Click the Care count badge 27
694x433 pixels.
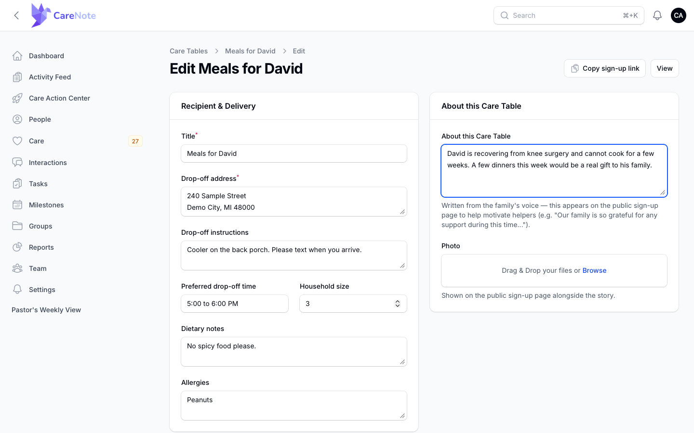pos(135,141)
